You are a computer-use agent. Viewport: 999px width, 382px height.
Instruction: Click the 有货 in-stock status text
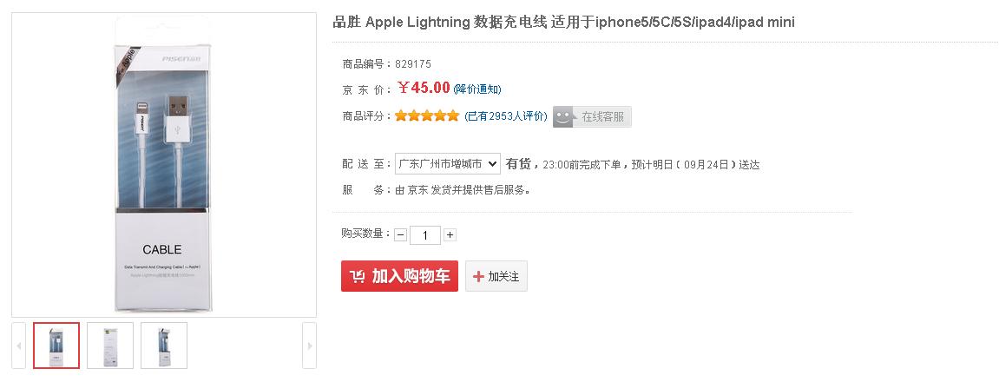pyautogui.click(x=518, y=164)
